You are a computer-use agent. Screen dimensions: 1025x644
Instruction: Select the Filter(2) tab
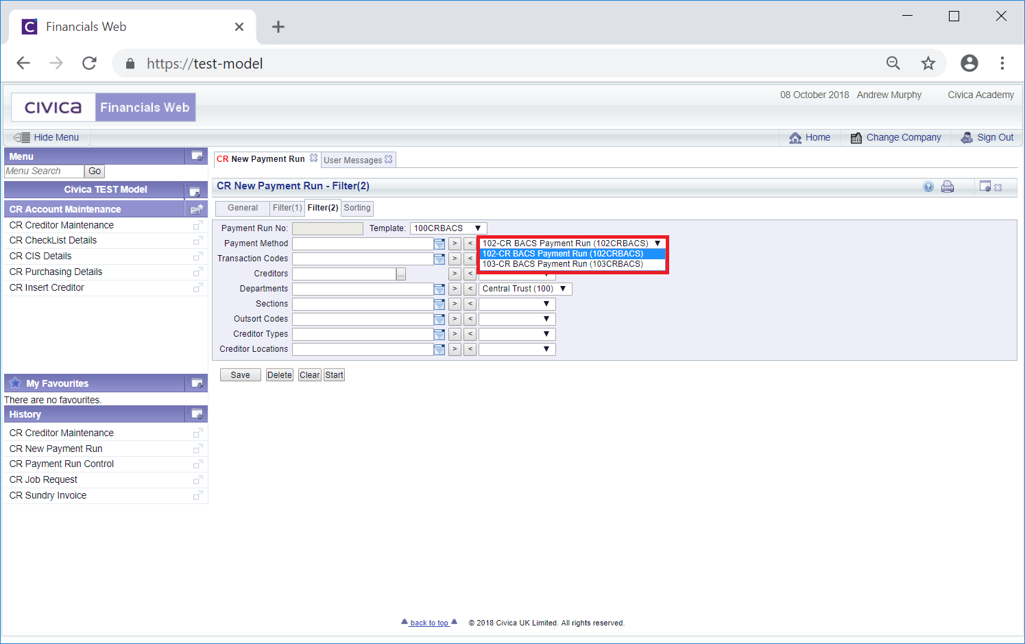[x=323, y=208]
